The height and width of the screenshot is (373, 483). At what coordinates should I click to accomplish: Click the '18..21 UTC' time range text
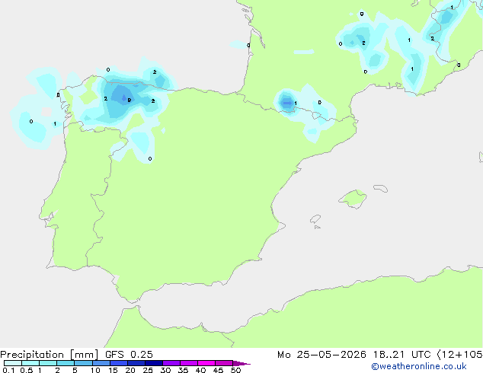pyautogui.click(x=402, y=355)
